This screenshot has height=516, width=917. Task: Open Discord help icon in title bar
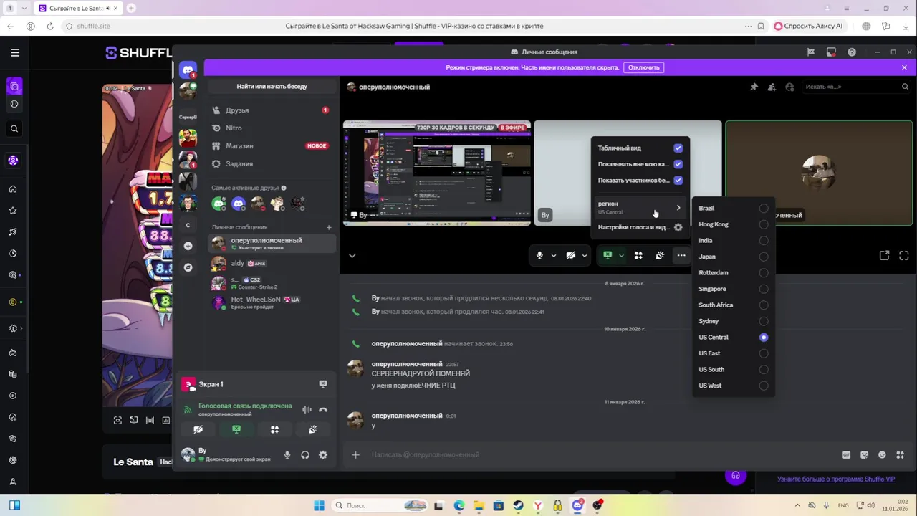(852, 52)
